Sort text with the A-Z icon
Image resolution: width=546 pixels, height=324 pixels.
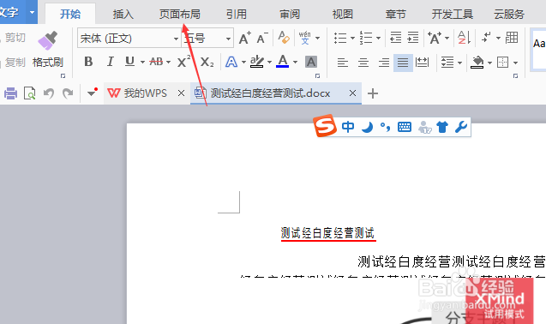(x=465, y=37)
